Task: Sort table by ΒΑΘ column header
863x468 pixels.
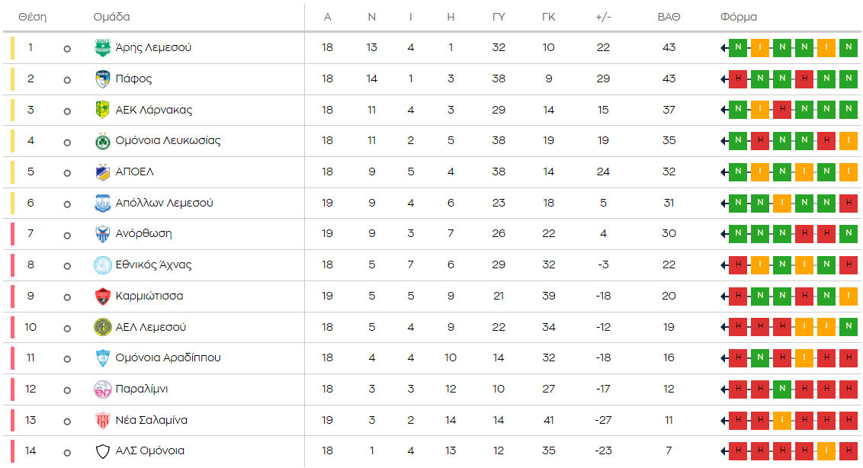Action: (669, 17)
